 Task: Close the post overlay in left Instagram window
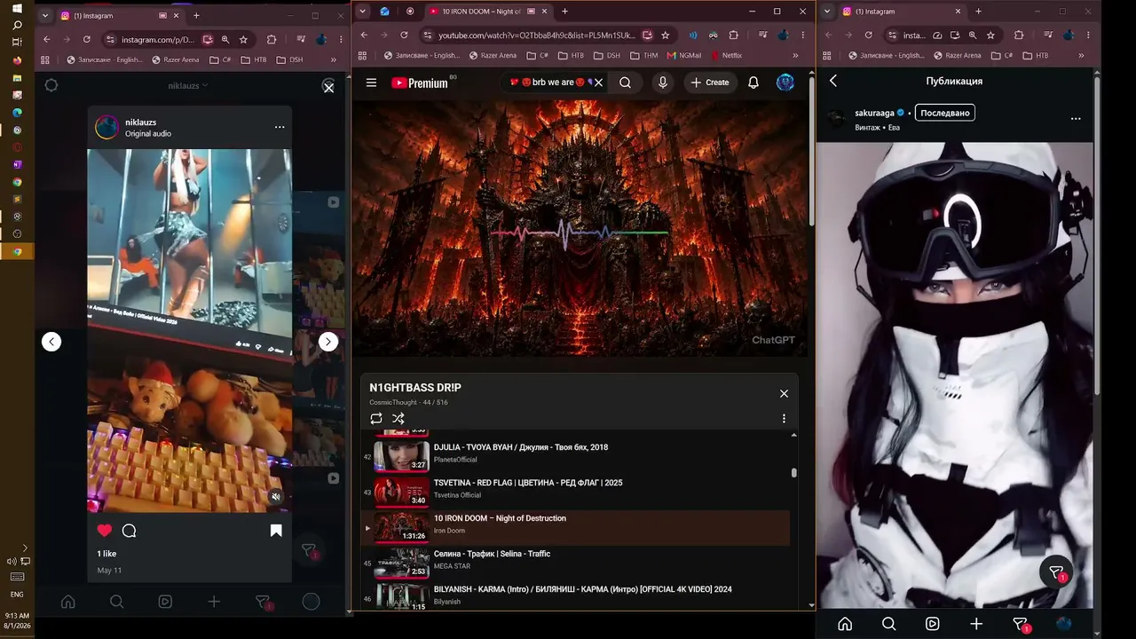pos(328,87)
